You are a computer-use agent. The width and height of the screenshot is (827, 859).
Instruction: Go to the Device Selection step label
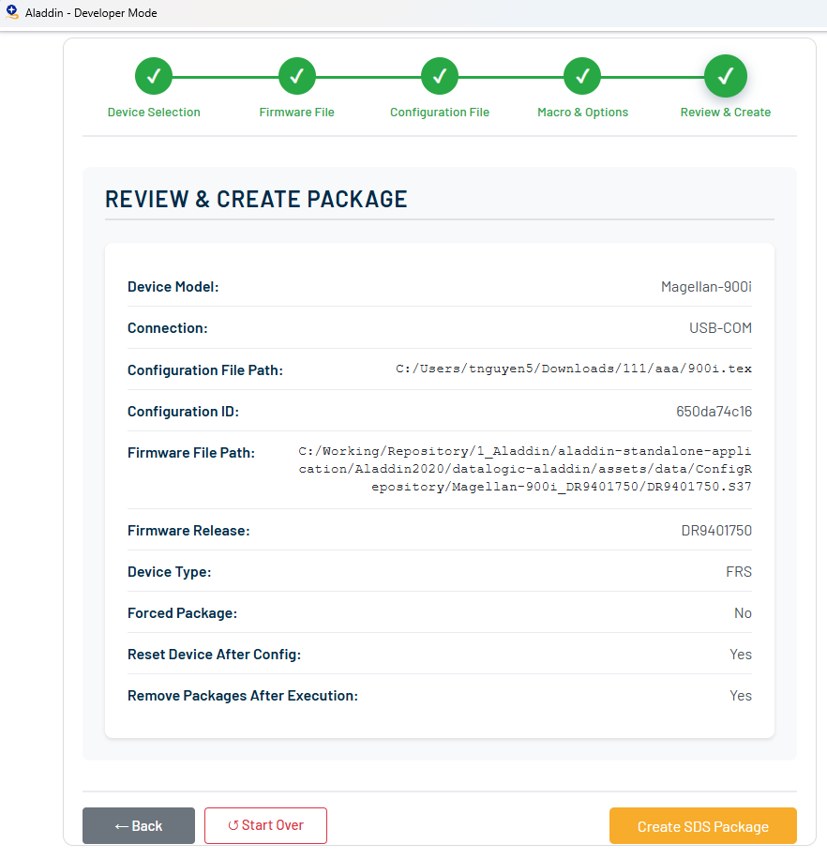(x=154, y=113)
